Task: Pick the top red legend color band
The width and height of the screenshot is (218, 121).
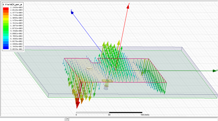Action: tap(6, 9)
